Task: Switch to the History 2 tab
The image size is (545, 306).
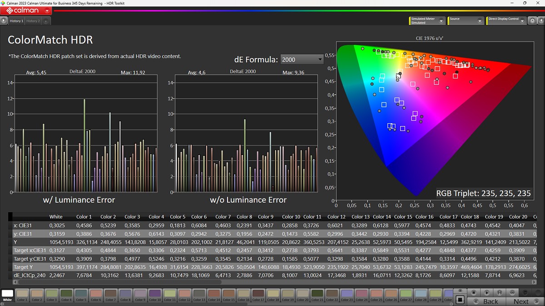Action: click(x=33, y=21)
